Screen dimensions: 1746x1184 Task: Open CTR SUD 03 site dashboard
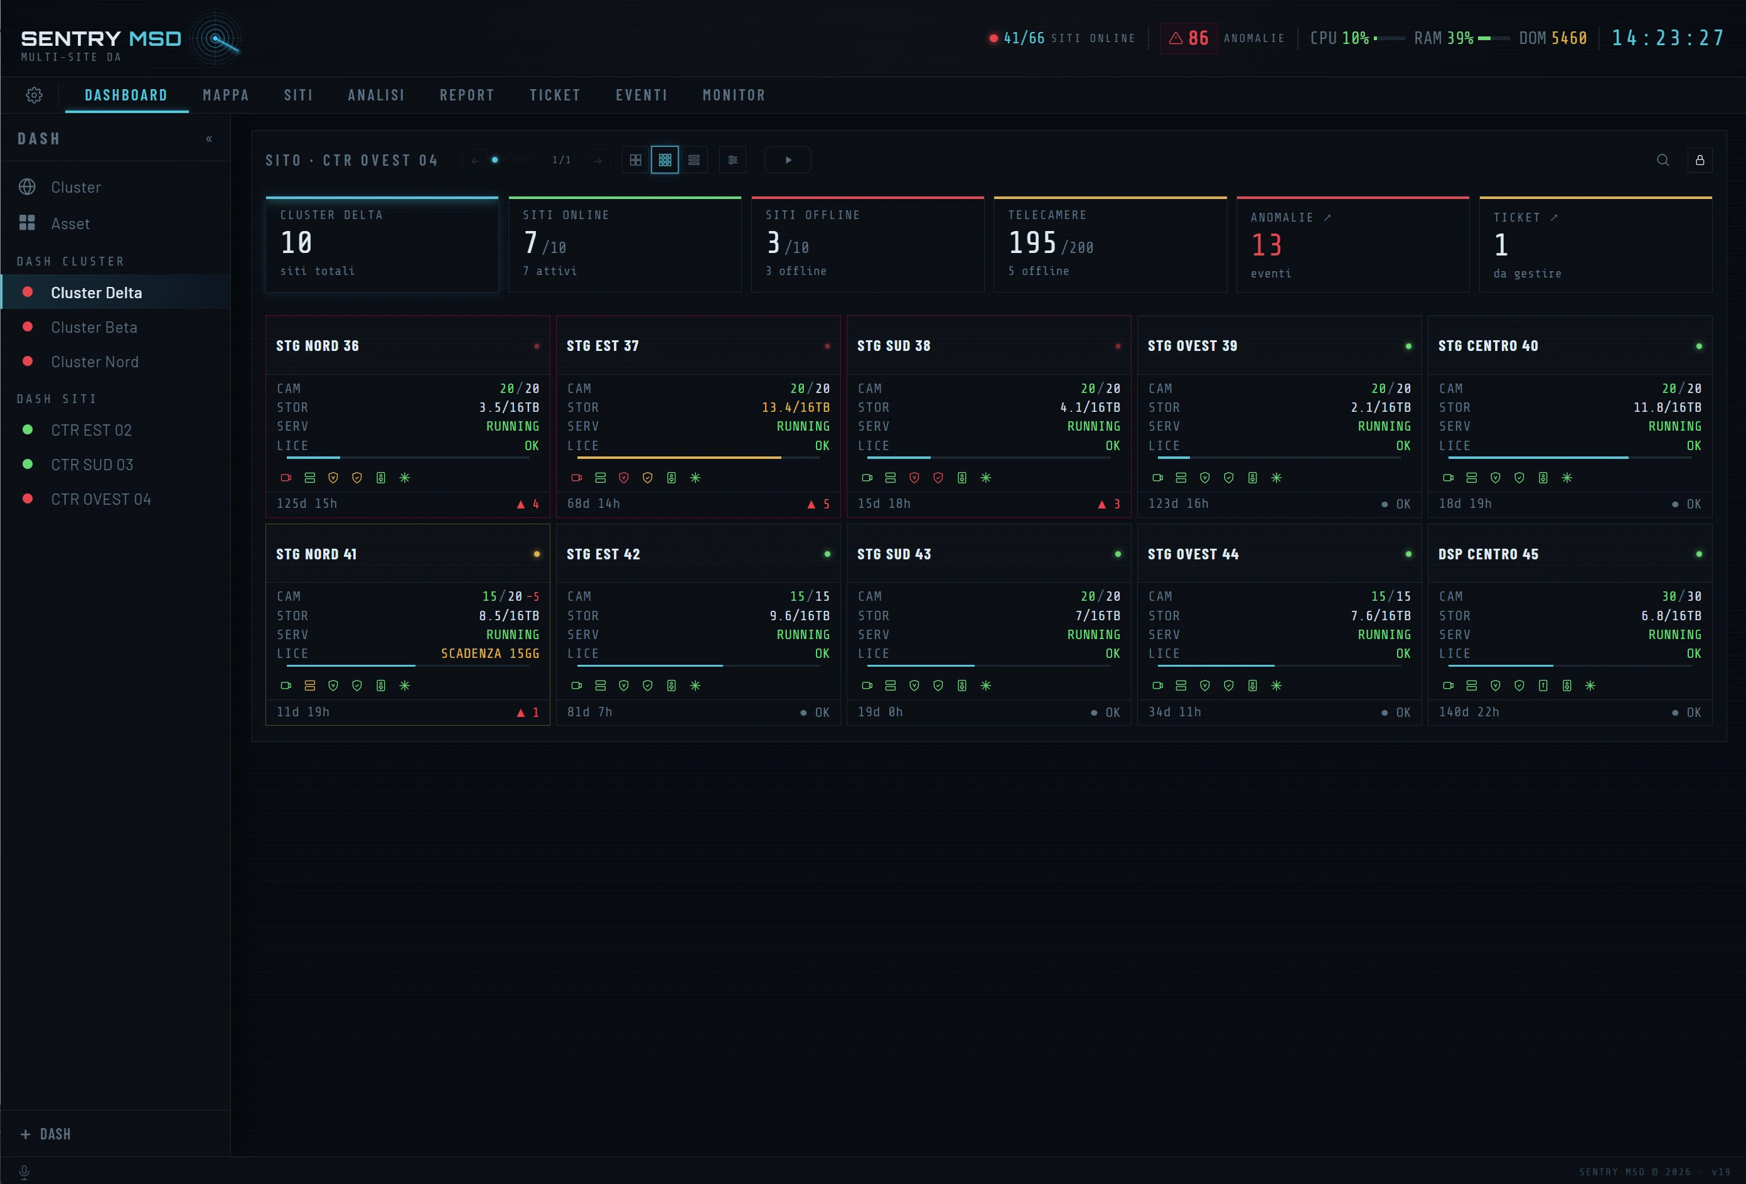click(115, 465)
